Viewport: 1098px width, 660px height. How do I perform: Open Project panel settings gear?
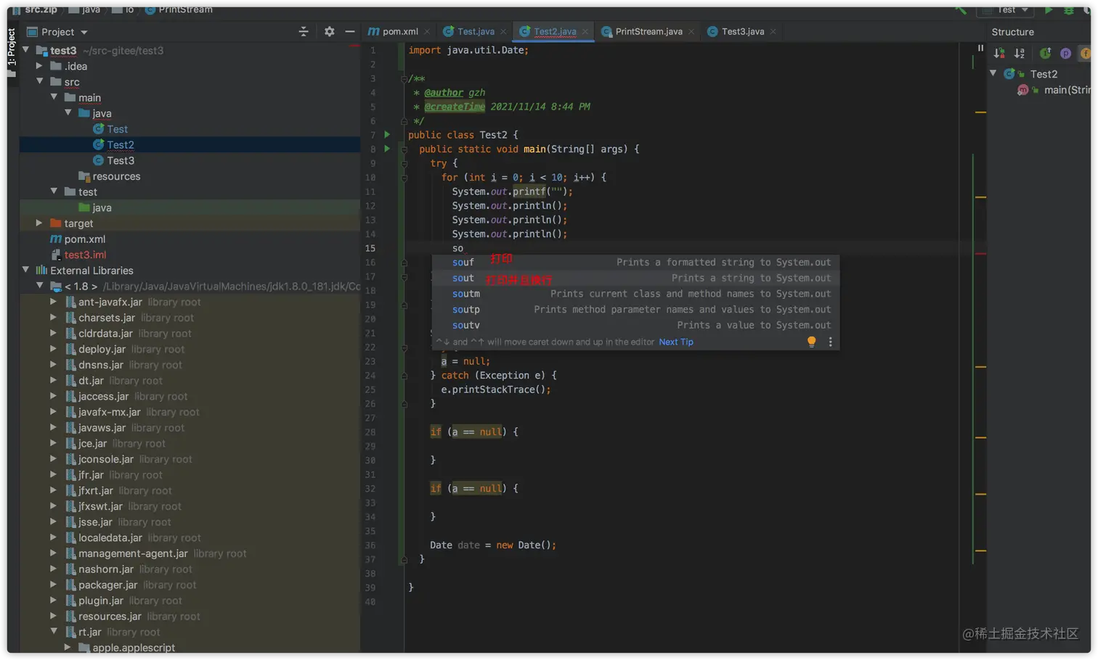pos(329,31)
